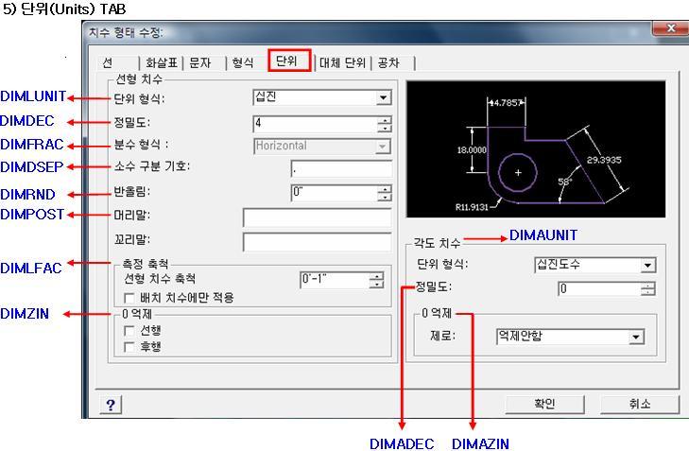Open the help question mark button

[111, 404]
